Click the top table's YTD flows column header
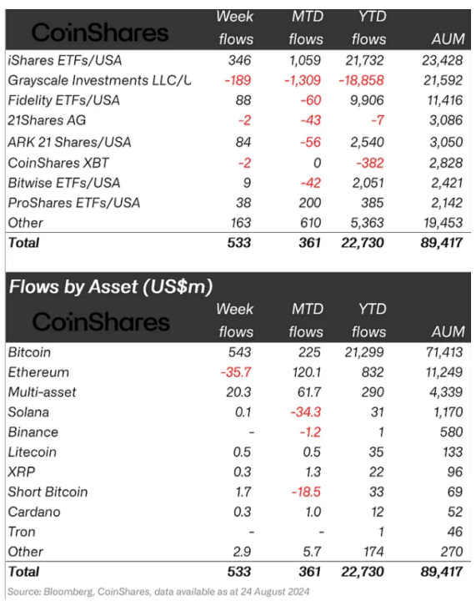The width and height of the screenshot is (476, 606). point(369,28)
